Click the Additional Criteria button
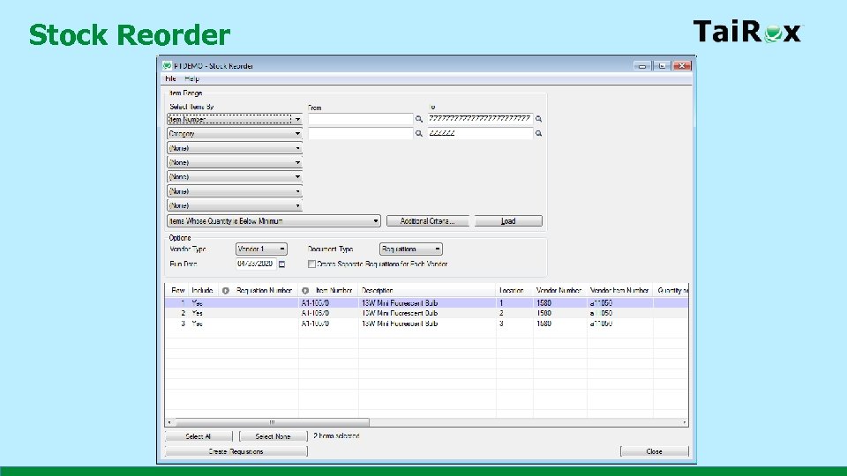The image size is (847, 476). [x=427, y=220]
